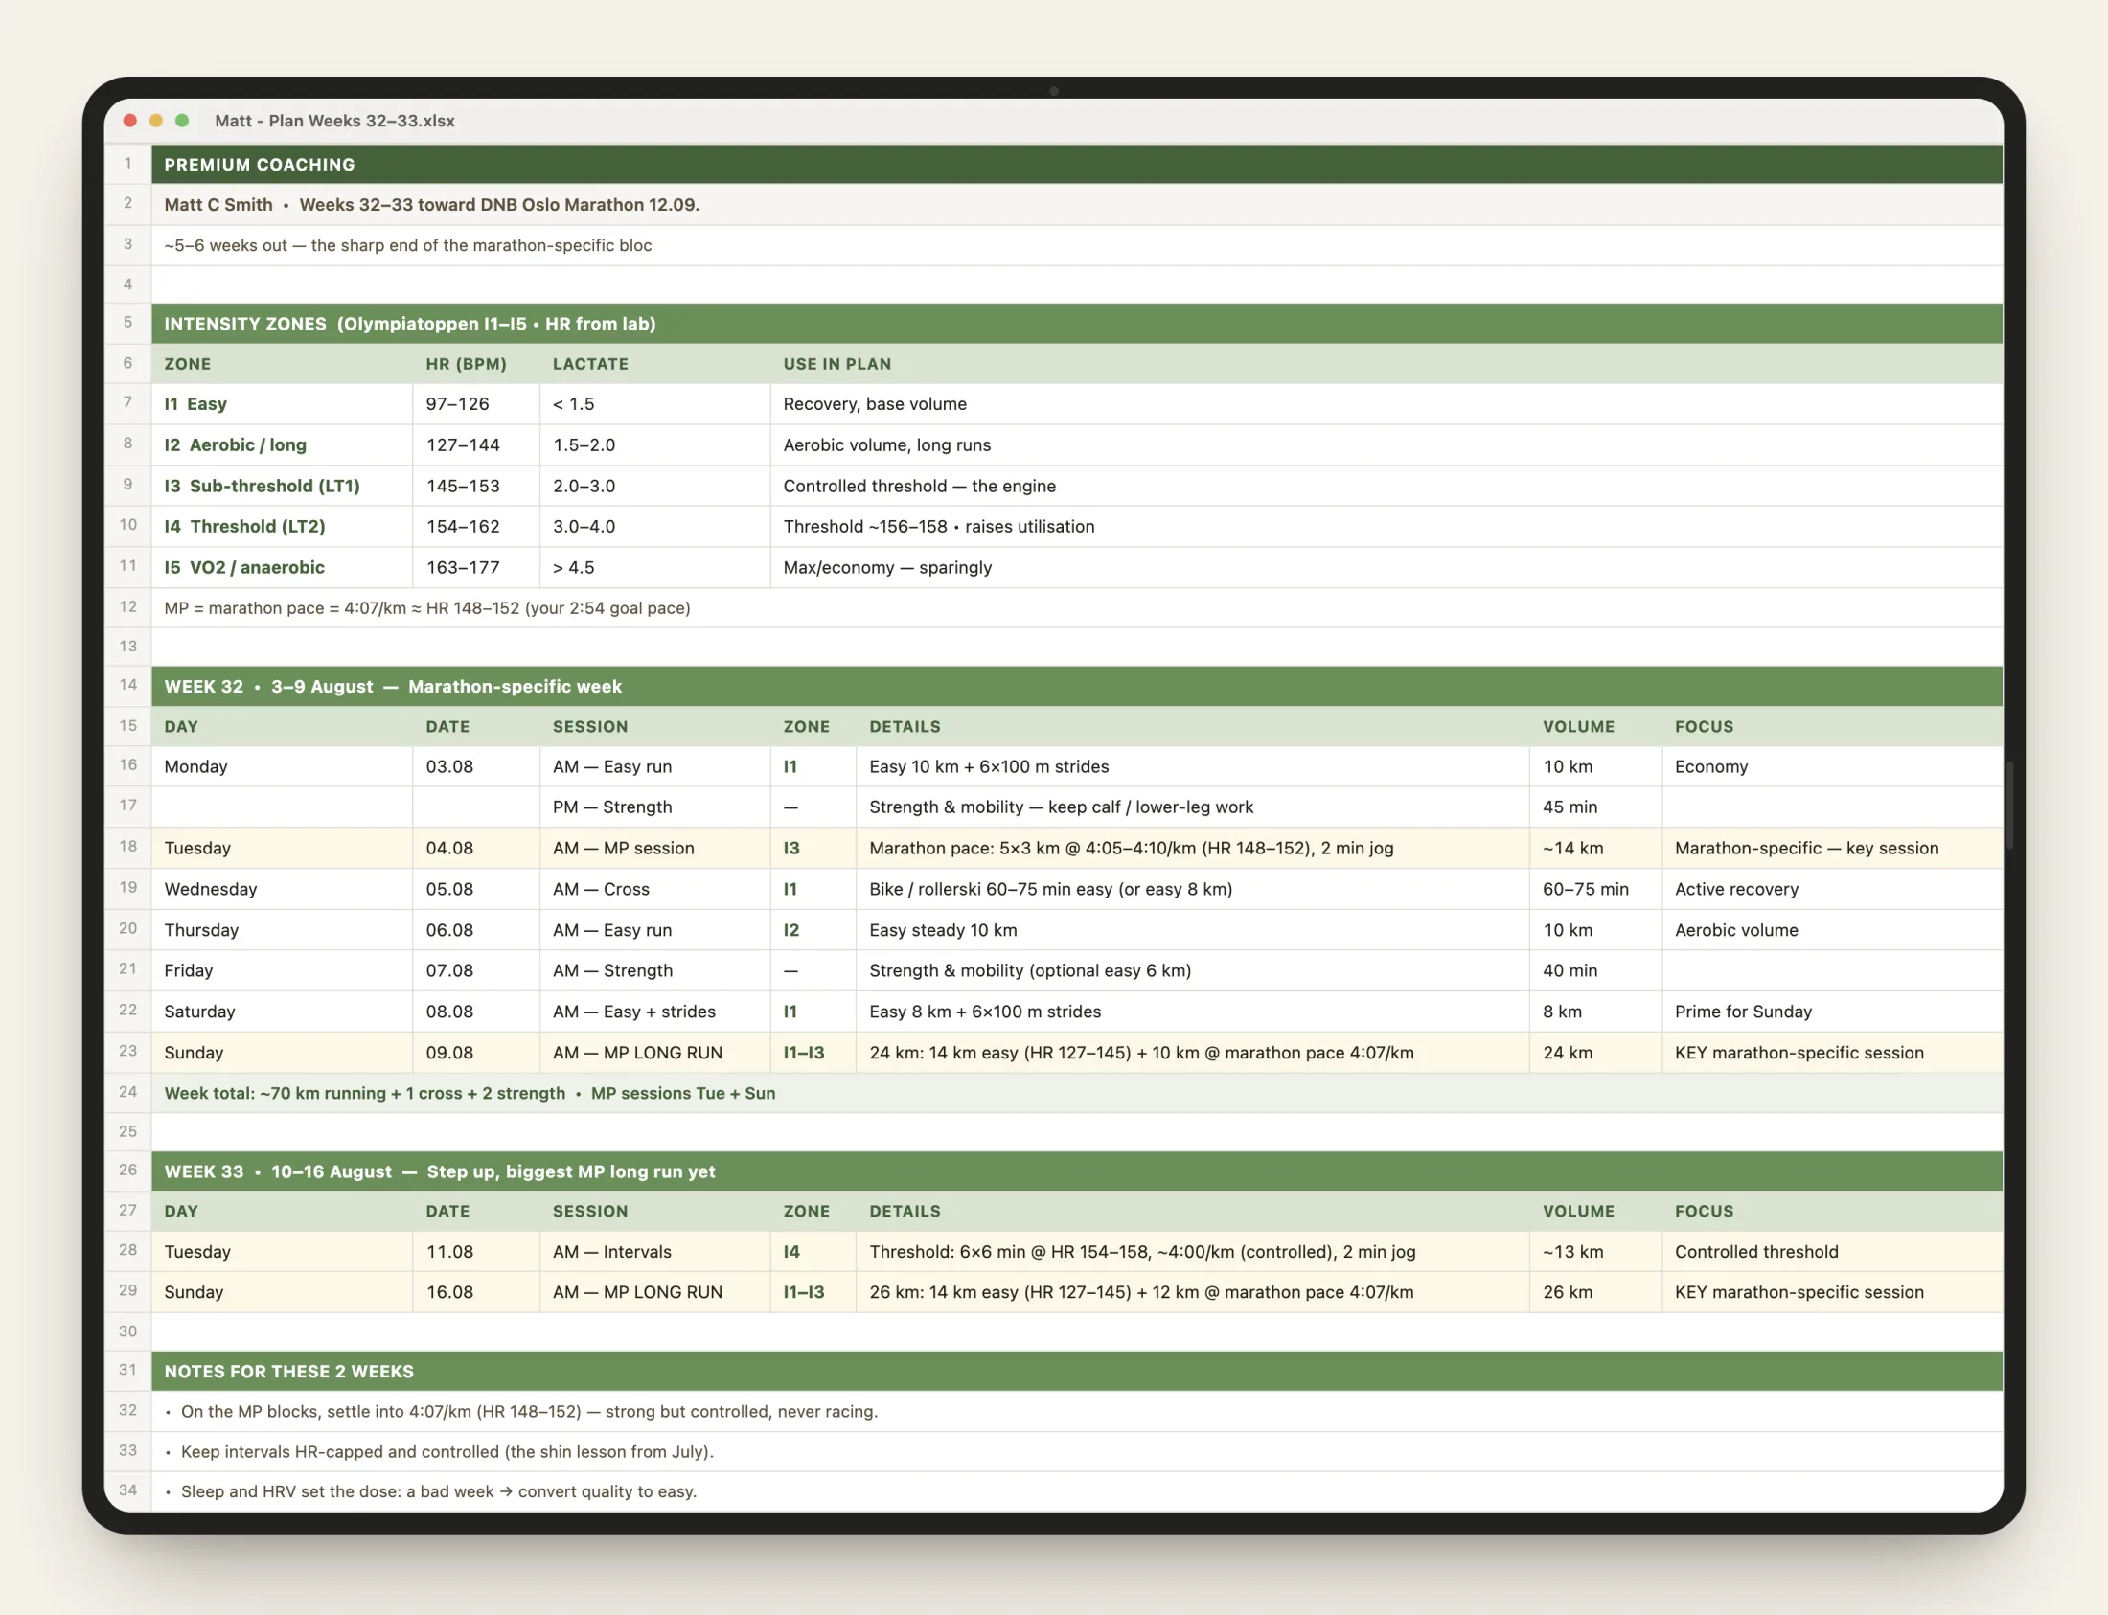Click the 'MP = marathon pace = 4:07/km' note
The width and height of the screenshot is (2108, 1615).
click(1077, 608)
